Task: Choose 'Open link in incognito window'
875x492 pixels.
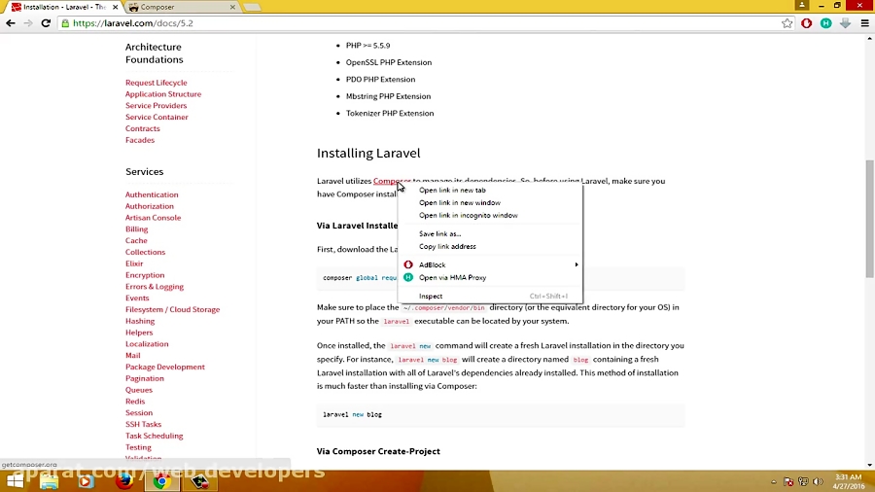Action: pos(468,216)
